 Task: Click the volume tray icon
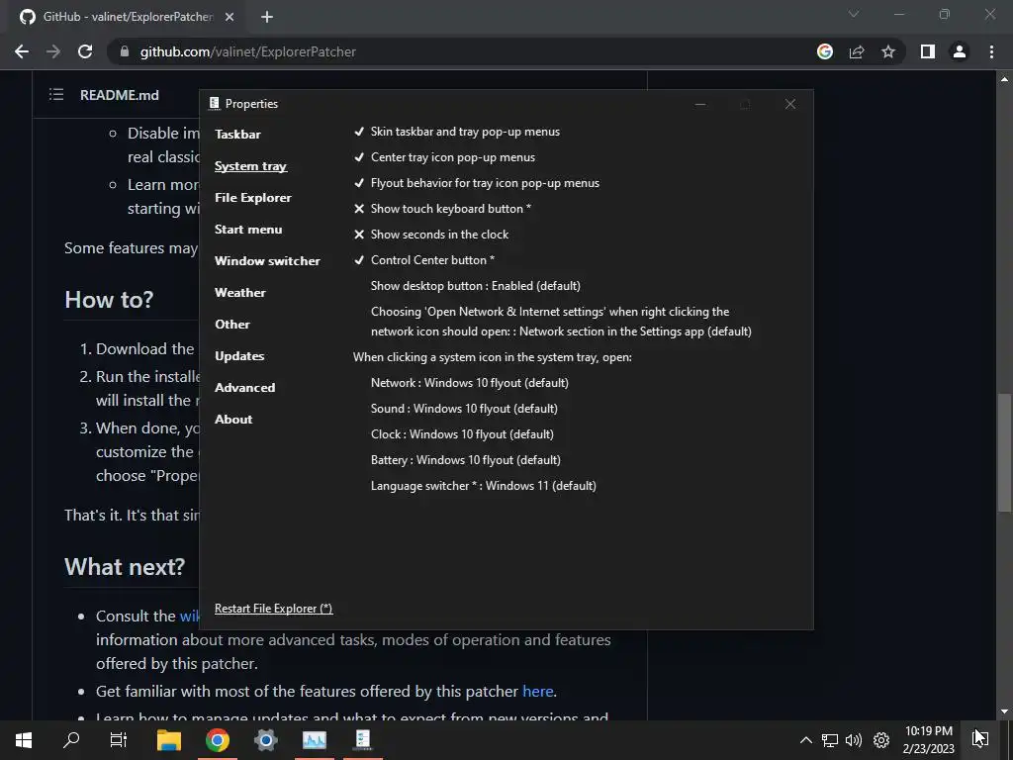(x=854, y=740)
